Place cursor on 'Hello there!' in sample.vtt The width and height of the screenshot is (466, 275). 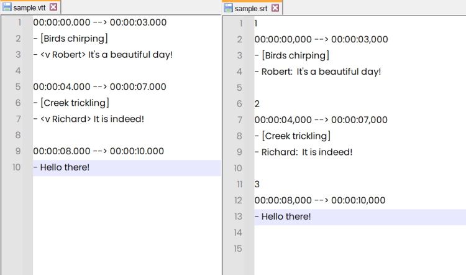tap(65, 167)
